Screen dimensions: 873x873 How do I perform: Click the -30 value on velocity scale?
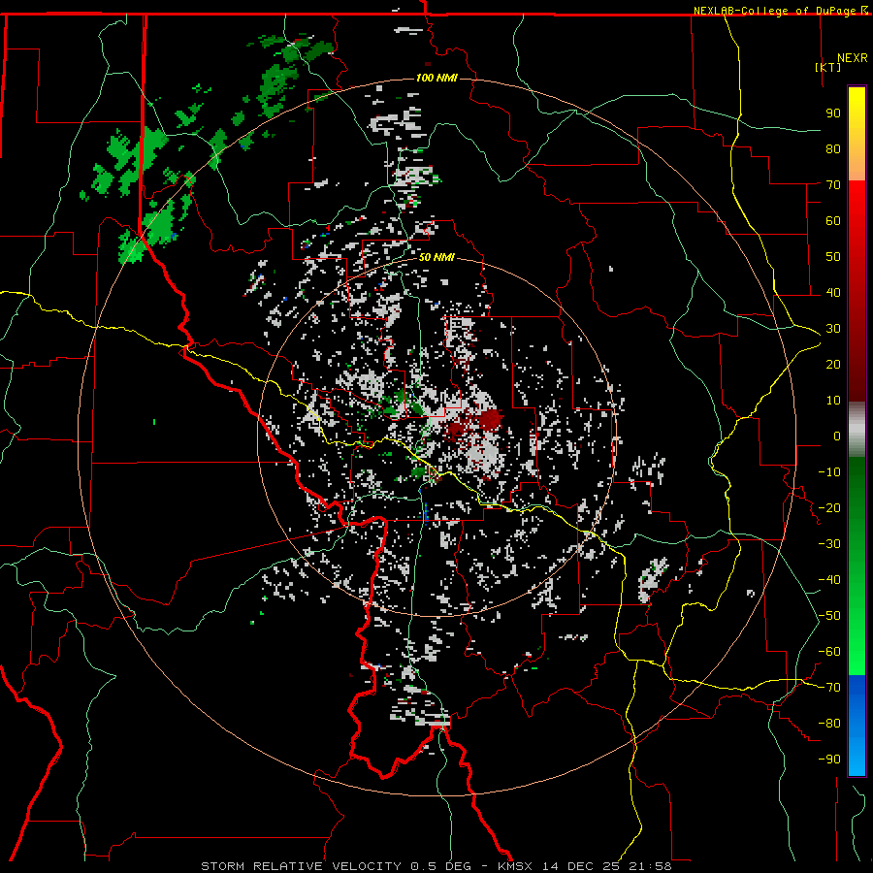point(829,544)
